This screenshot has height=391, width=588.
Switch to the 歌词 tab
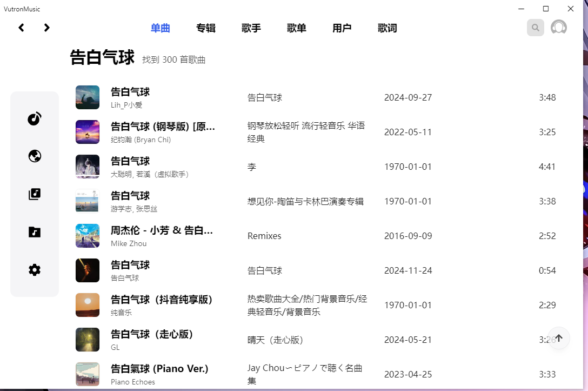click(387, 28)
